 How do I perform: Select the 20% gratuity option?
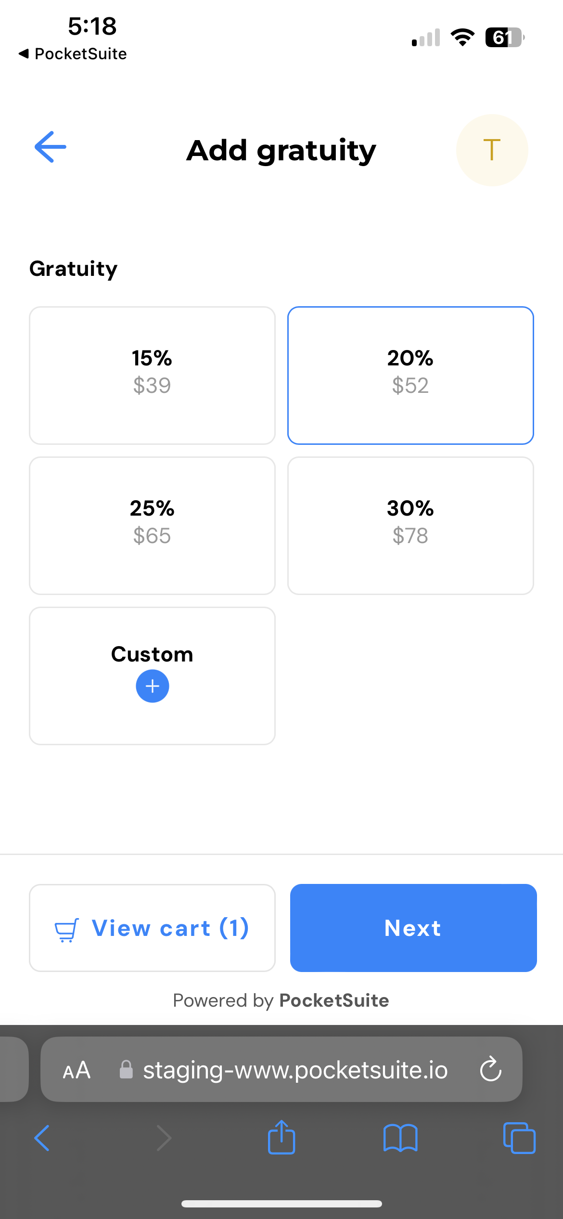click(x=410, y=376)
